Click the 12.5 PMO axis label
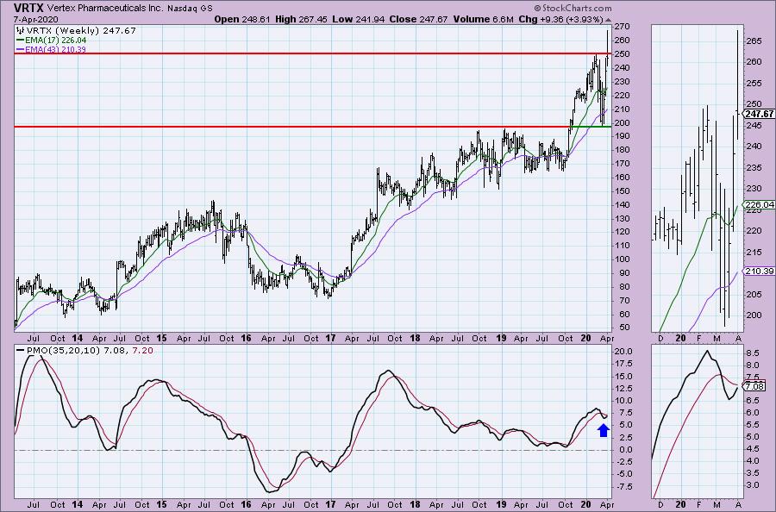The width and height of the screenshot is (776, 512). (623, 389)
